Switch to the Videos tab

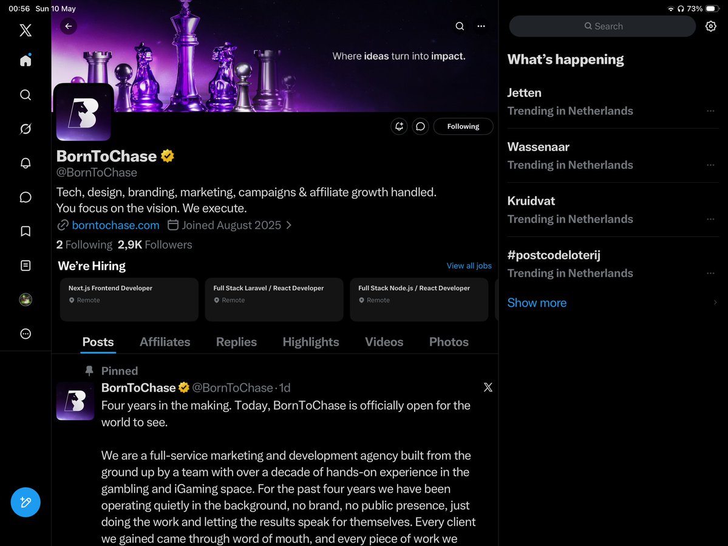coord(384,342)
